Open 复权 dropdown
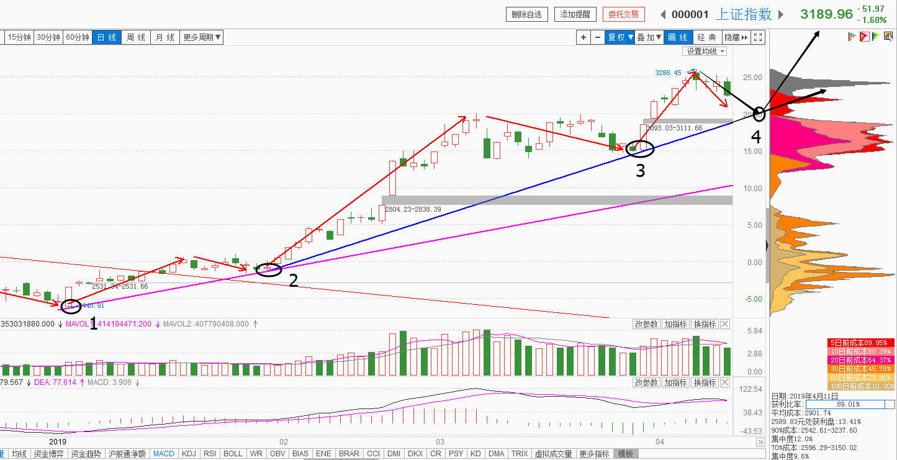This screenshot has height=460, width=897. coord(620,37)
